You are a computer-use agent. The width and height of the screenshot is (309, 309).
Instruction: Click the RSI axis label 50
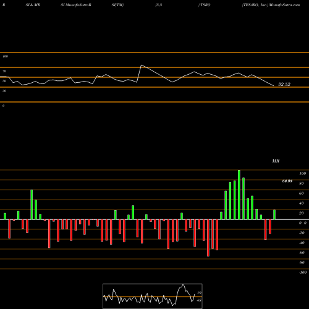[x=4, y=81]
